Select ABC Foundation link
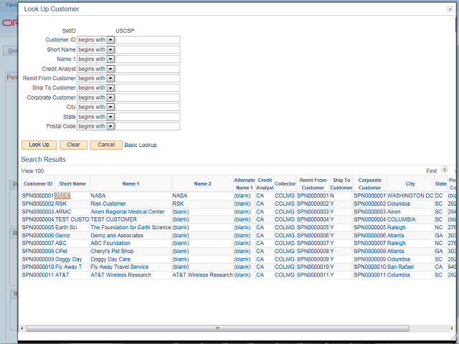This screenshot has width=459, height=344. pyautogui.click(x=110, y=243)
